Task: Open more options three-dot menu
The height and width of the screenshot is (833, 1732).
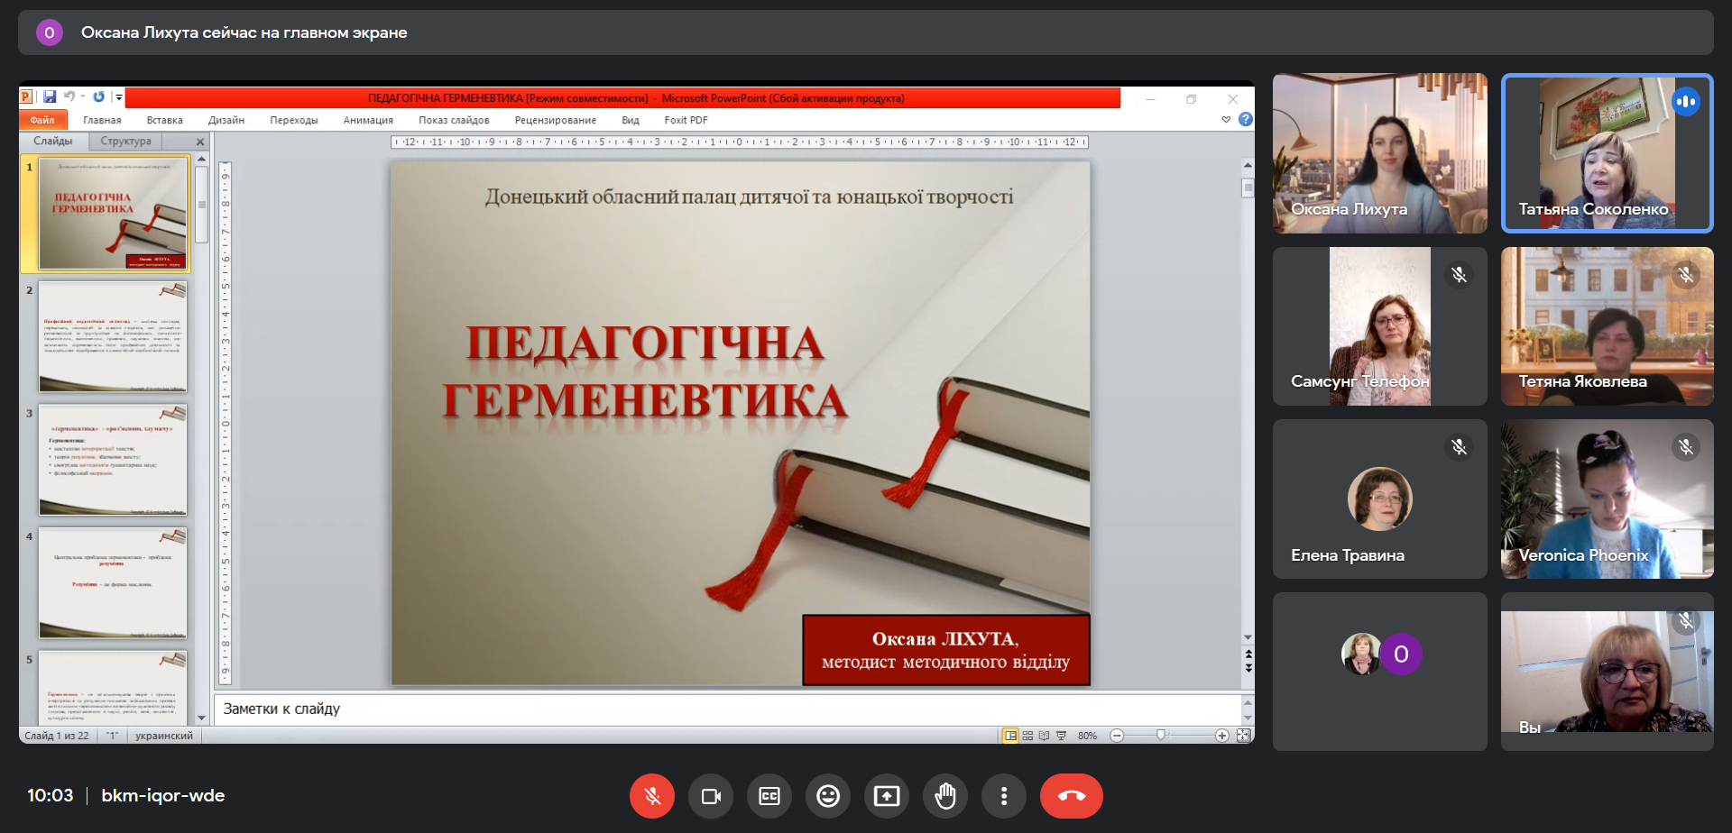Action: point(1004,796)
